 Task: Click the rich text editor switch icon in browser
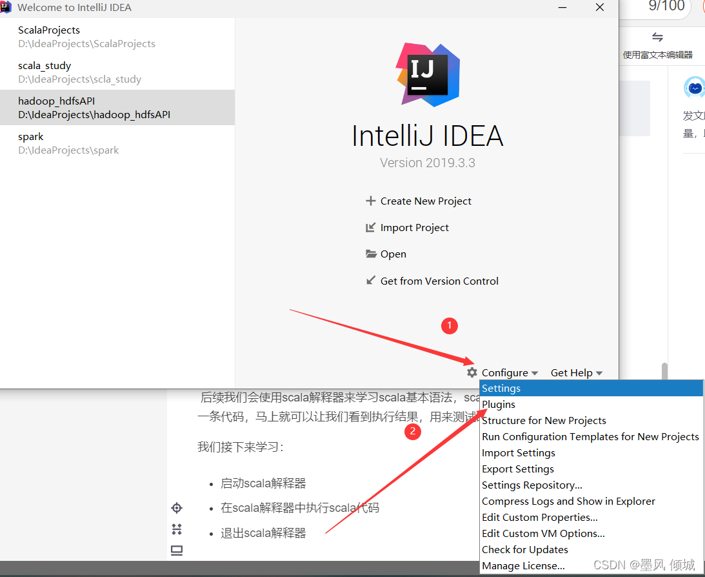657,37
